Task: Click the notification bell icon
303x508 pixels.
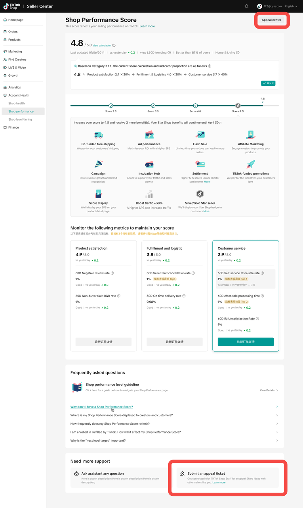Action: [x=247, y=6]
